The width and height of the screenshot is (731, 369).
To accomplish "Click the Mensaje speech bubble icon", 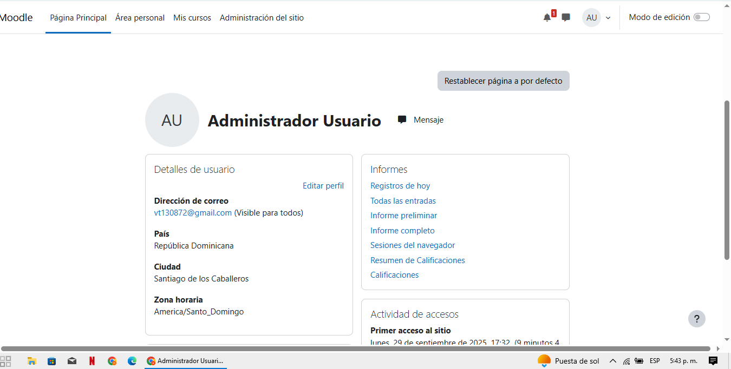I will tap(402, 120).
